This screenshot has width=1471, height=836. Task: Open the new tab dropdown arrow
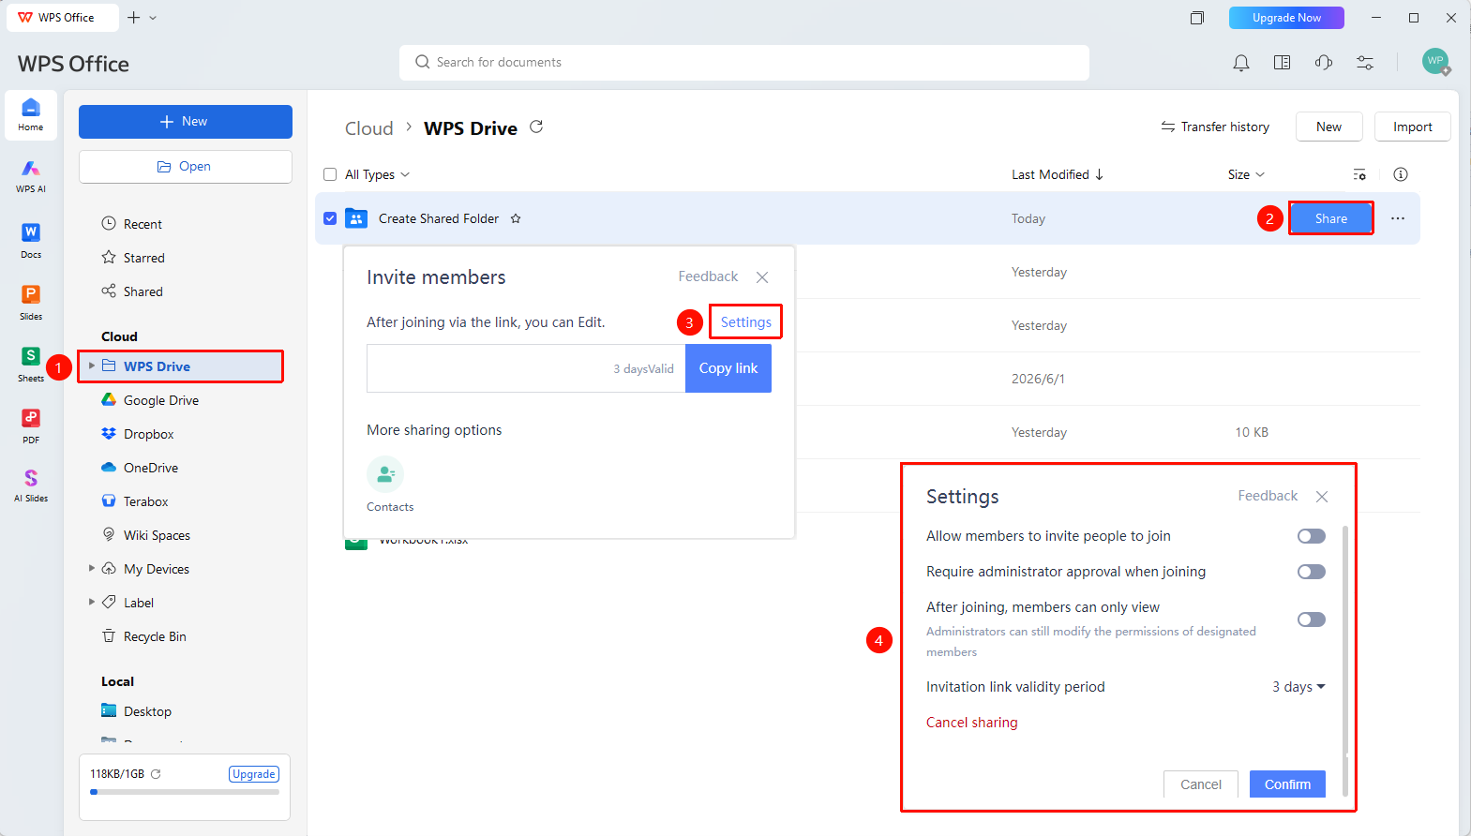coord(153,18)
